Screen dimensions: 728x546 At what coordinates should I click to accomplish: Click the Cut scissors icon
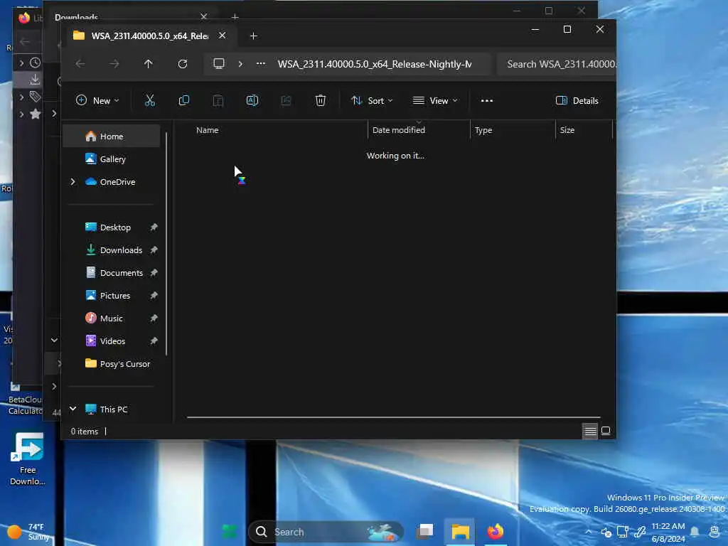[x=149, y=100]
